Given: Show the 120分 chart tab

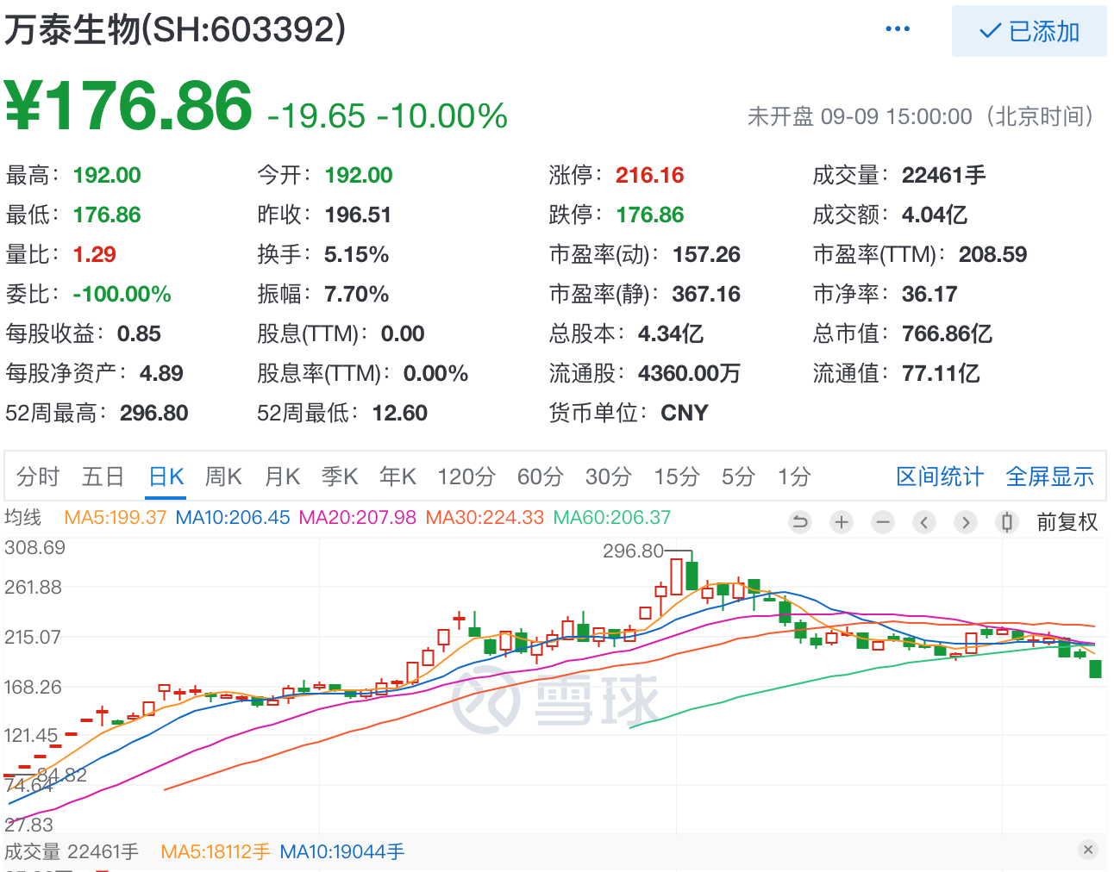Looking at the screenshot, I should (466, 476).
